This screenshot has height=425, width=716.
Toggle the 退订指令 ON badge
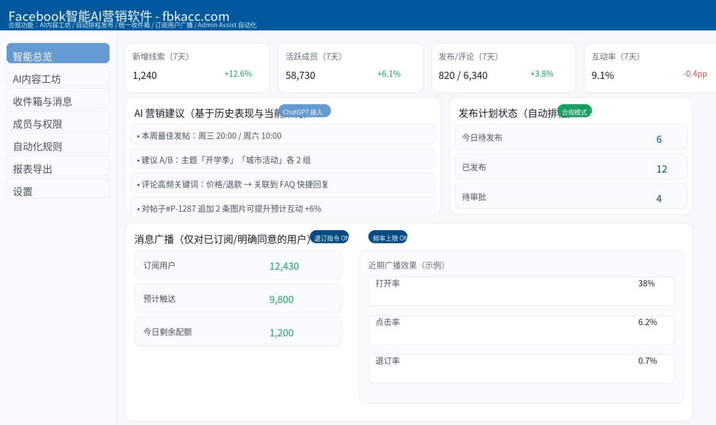[x=329, y=237]
